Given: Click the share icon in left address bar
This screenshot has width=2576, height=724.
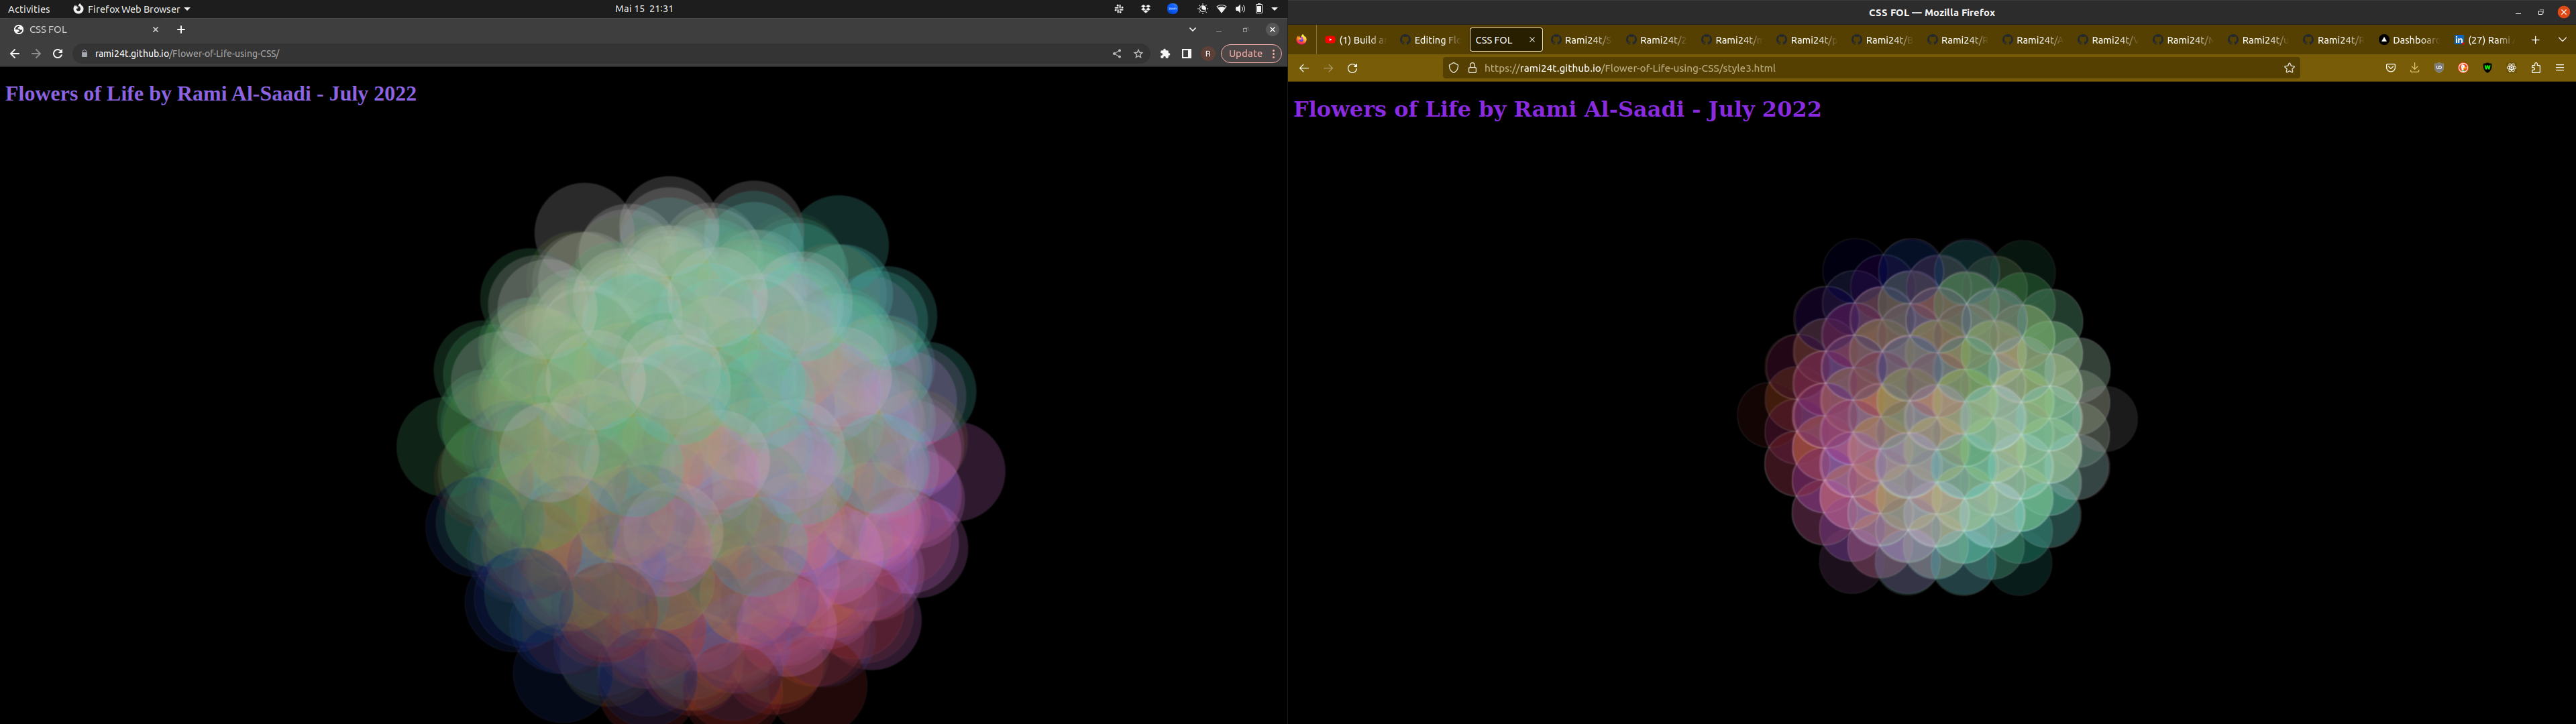Looking at the screenshot, I should coord(1116,54).
